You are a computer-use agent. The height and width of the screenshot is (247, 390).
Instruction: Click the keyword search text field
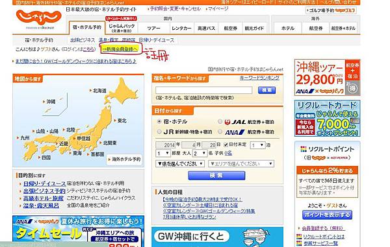(203, 90)
